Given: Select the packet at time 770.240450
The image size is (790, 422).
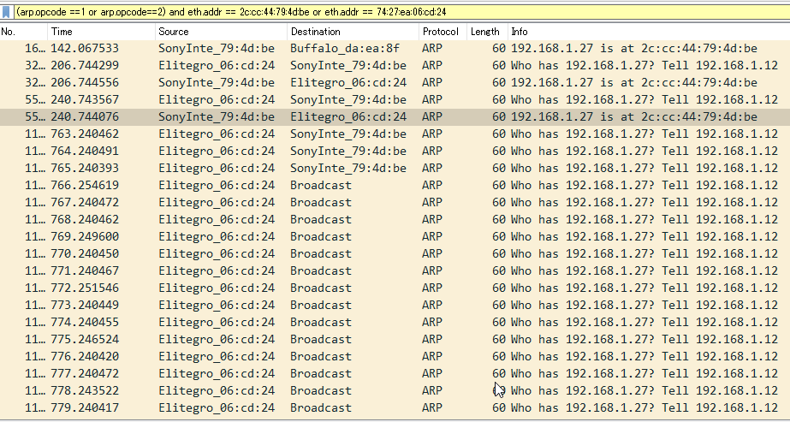Looking at the screenshot, I should (395, 254).
